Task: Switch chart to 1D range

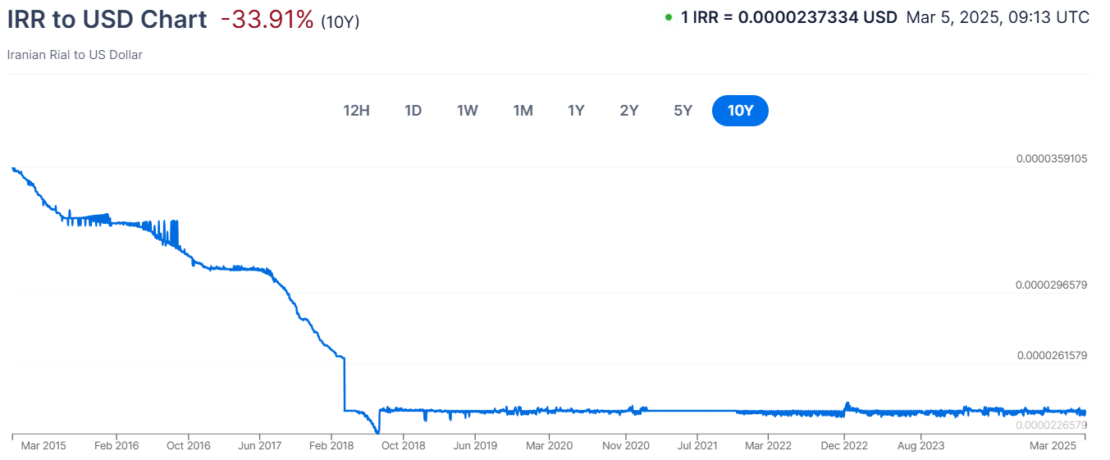Action: 413,111
